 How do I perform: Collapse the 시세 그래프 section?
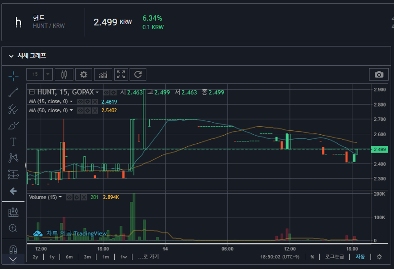[x=11, y=56]
